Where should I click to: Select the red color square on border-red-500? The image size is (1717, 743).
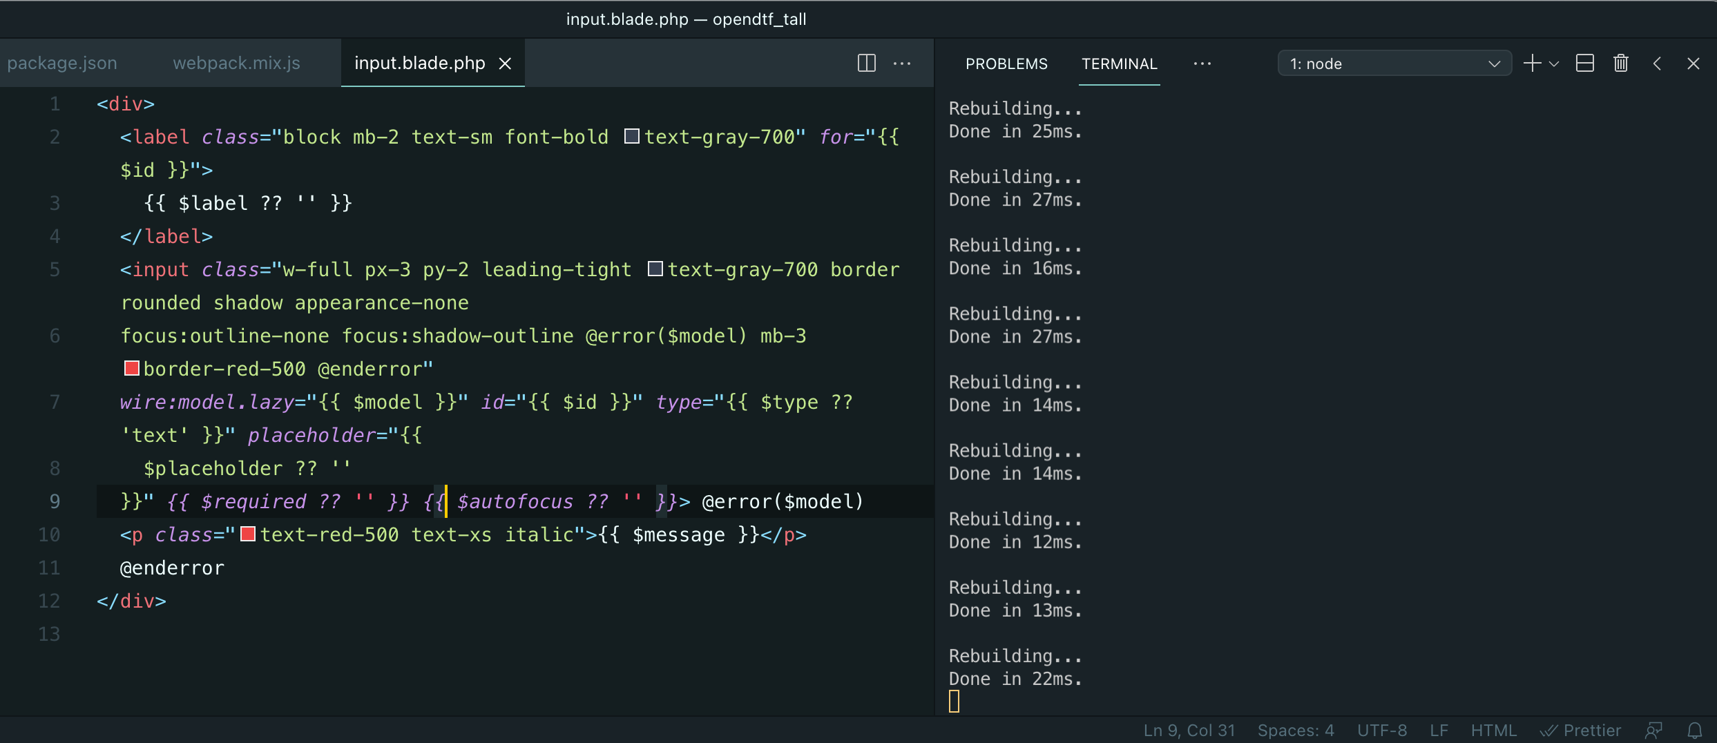click(131, 368)
